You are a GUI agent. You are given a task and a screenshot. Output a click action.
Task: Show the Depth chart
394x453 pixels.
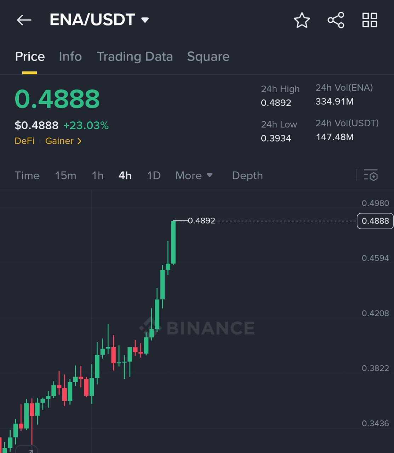click(x=247, y=176)
